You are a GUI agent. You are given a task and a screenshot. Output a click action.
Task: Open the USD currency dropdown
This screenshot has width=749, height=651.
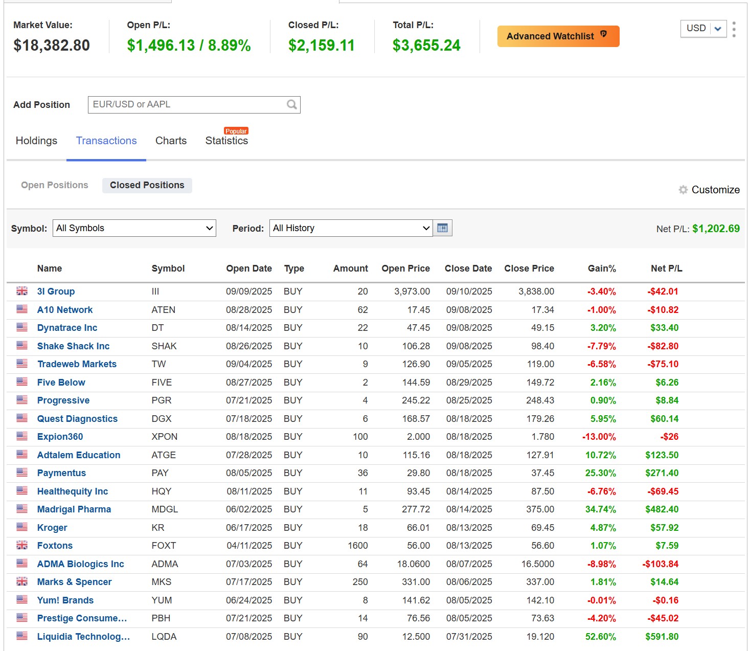(x=703, y=29)
